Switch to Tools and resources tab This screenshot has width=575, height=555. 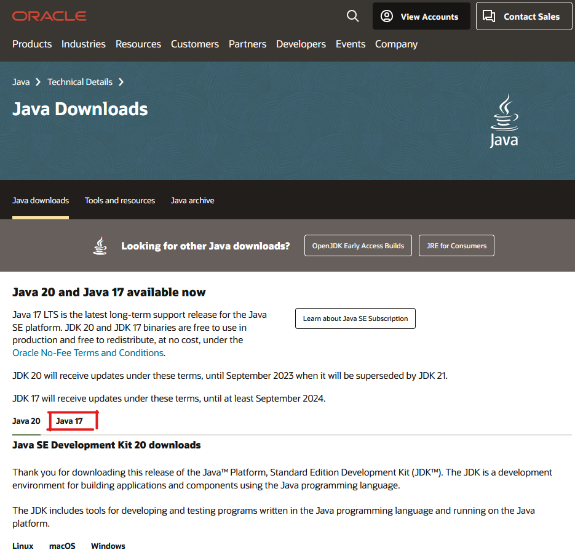pyautogui.click(x=120, y=201)
